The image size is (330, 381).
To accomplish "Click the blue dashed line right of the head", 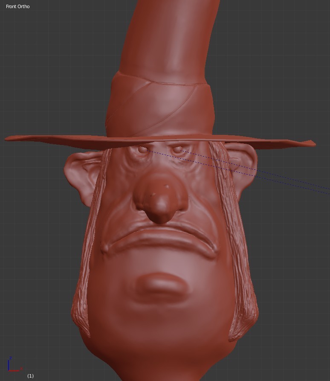I will pyautogui.click(x=290, y=179).
